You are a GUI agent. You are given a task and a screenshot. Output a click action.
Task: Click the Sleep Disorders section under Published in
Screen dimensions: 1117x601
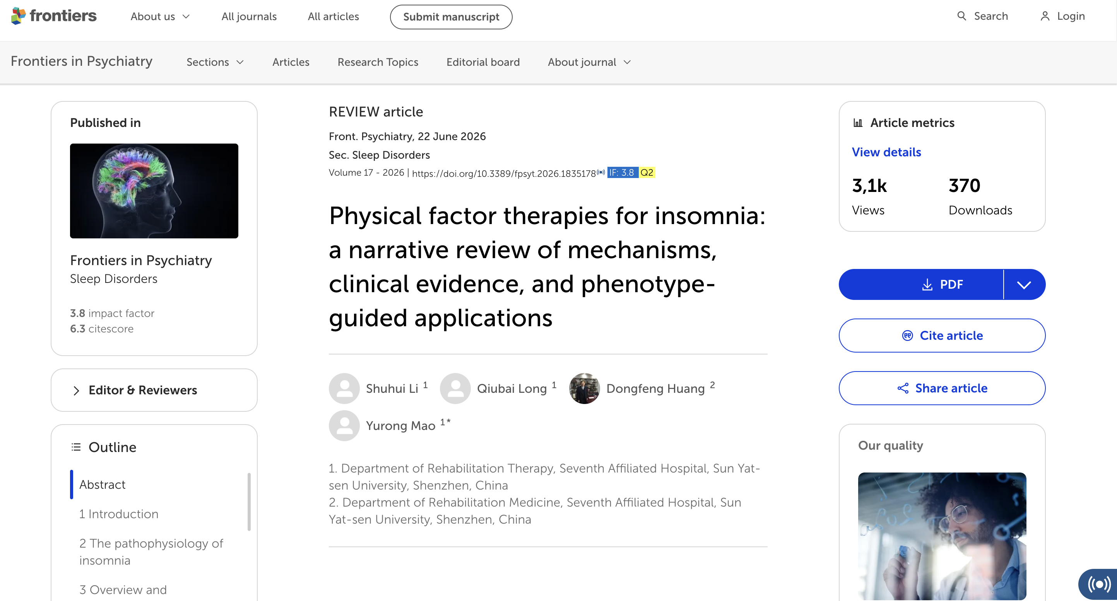(x=114, y=279)
